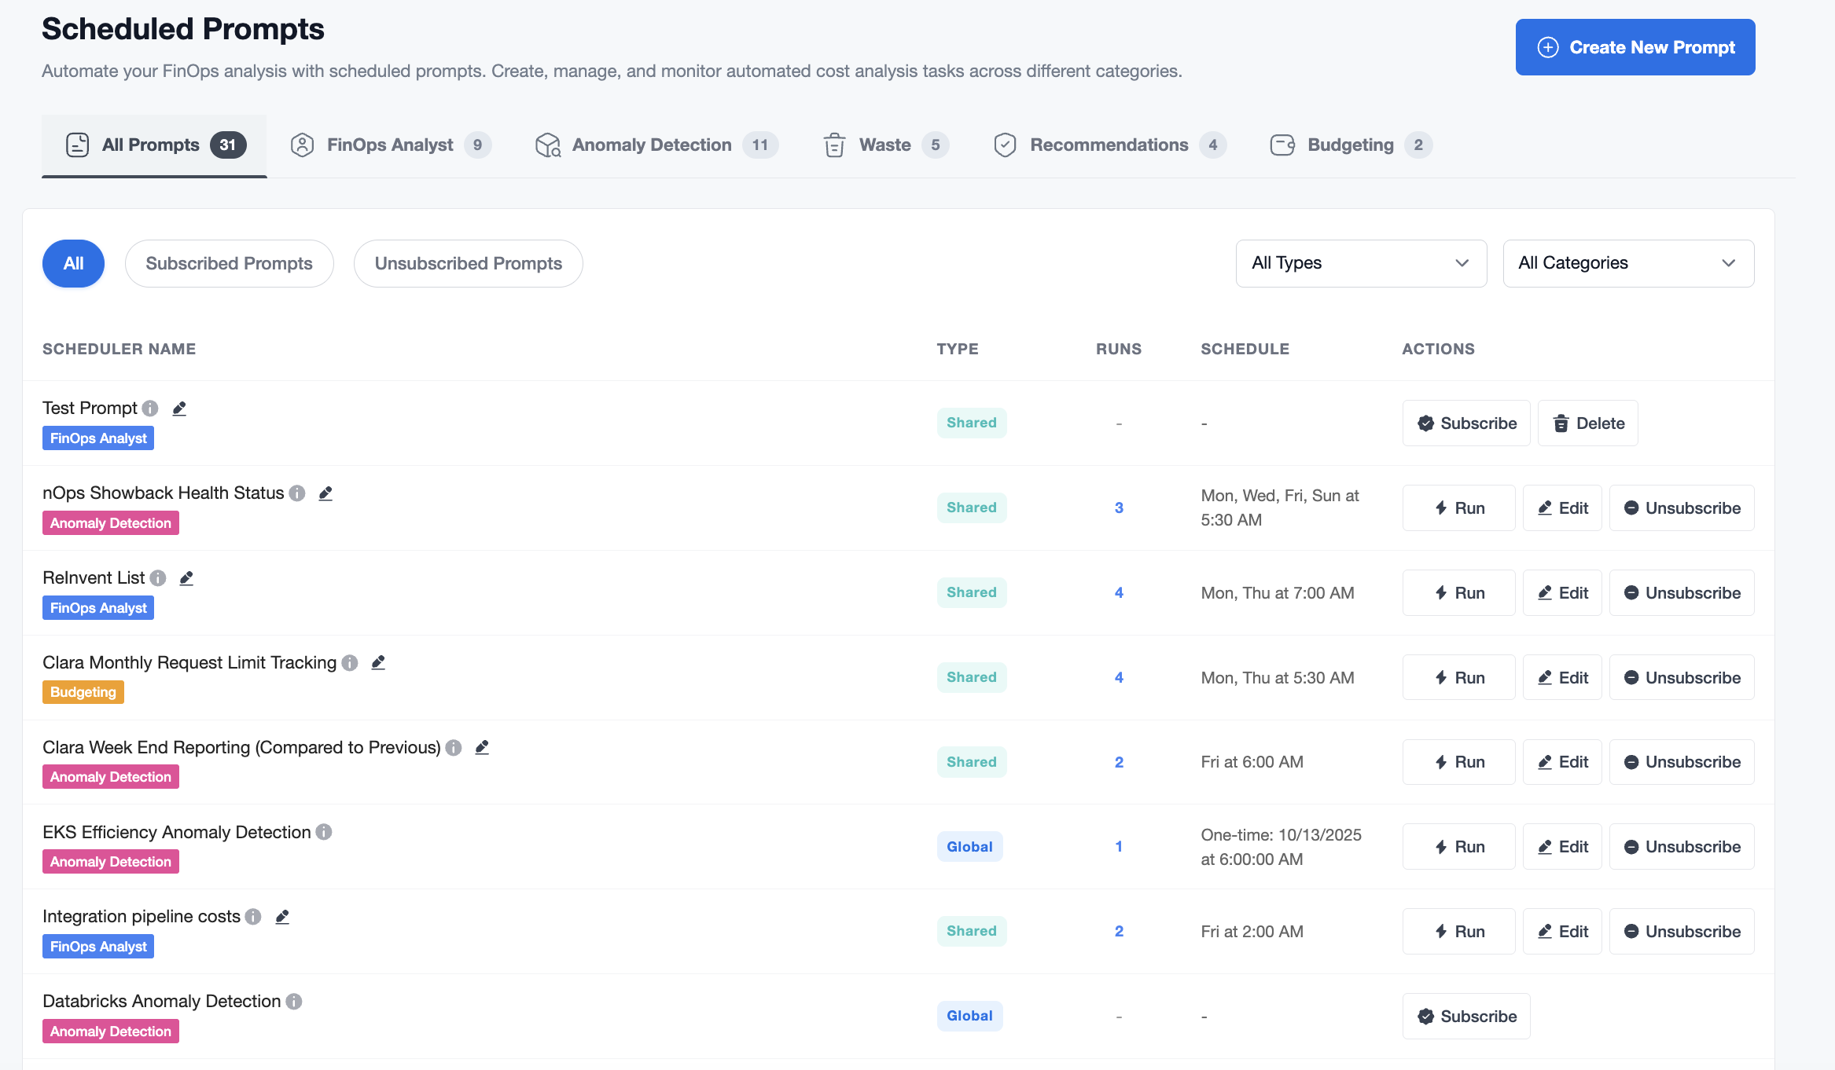Image resolution: width=1835 pixels, height=1070 pixels.
Task: Click pencil icon beside Clara Monthly Request Limit Tracking
Action: (378, 663)
